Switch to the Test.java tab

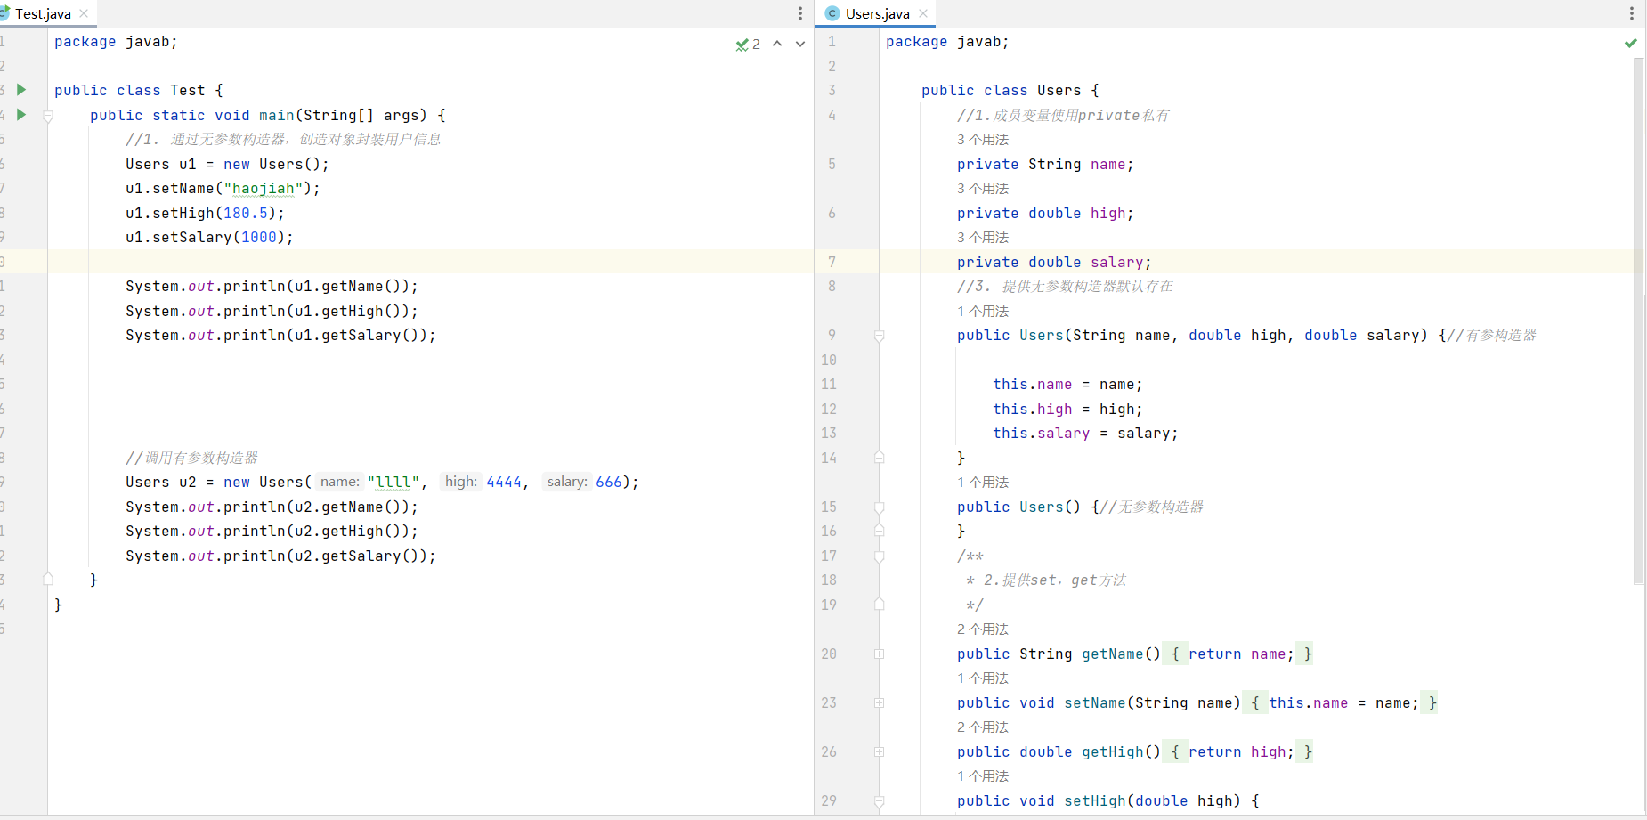tap(42, 13)
